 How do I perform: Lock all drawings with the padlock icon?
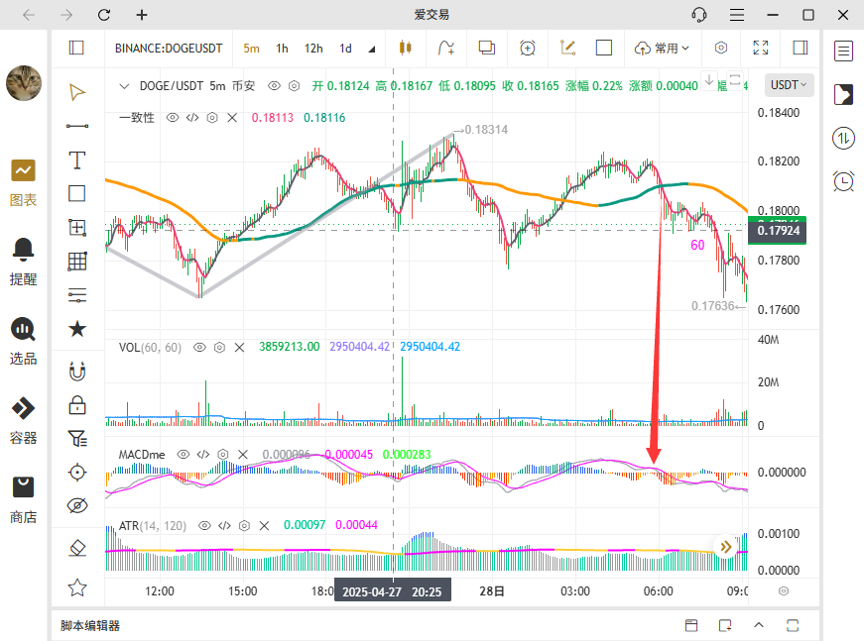pyautogui.click(x=76, y=404)
